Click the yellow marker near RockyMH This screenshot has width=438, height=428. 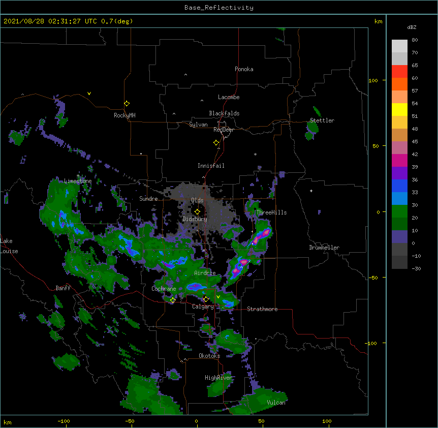(127, 104)
